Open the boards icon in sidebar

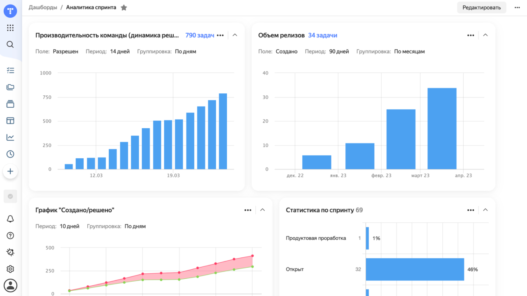point(10,121)
